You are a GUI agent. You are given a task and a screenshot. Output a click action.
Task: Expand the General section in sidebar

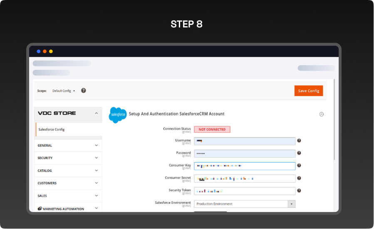96,145
